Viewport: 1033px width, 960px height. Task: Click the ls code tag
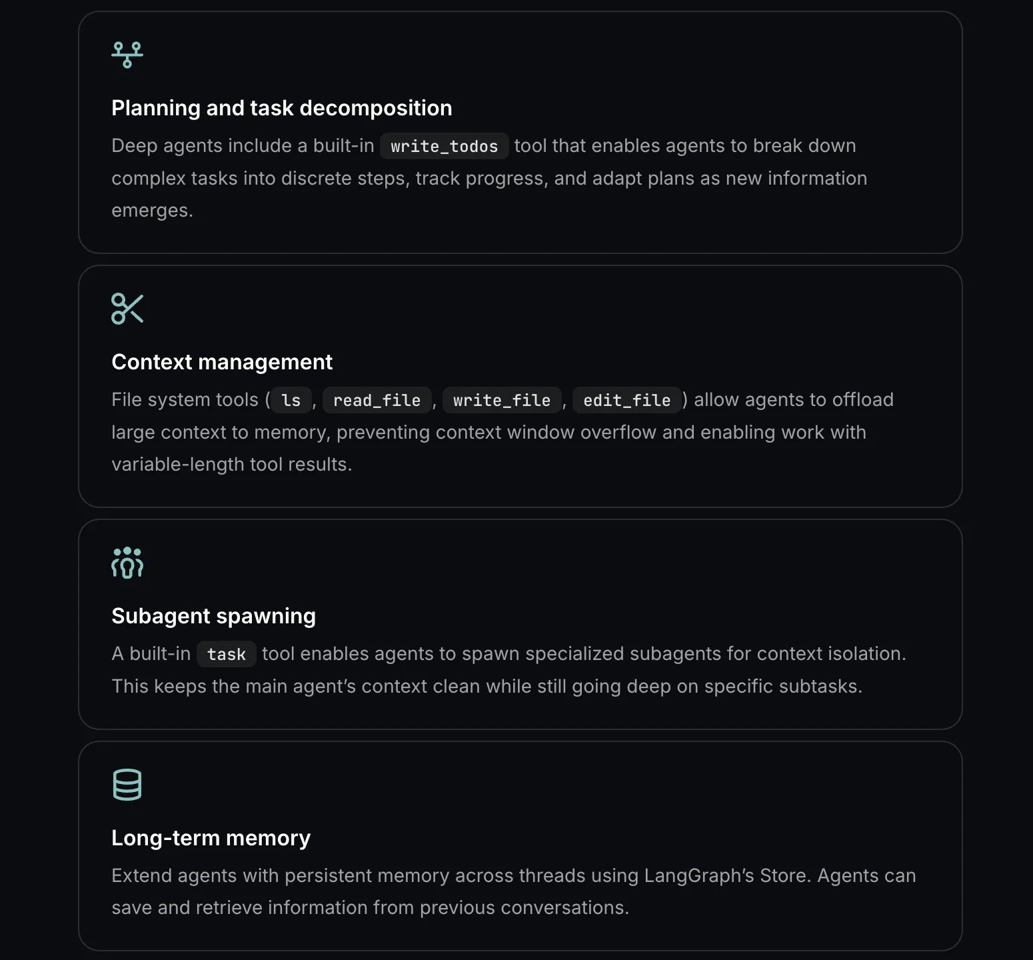click(x=291, y=400)
